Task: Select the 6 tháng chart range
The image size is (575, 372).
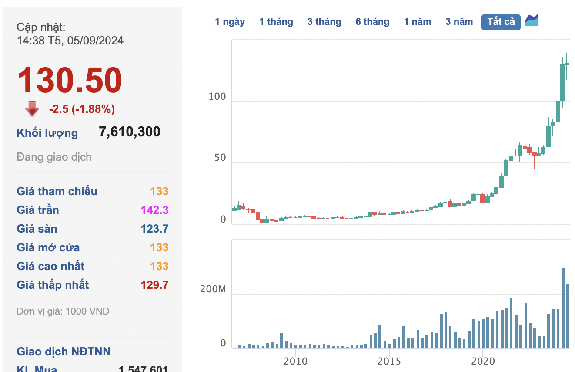Action: tap(372, 22)
